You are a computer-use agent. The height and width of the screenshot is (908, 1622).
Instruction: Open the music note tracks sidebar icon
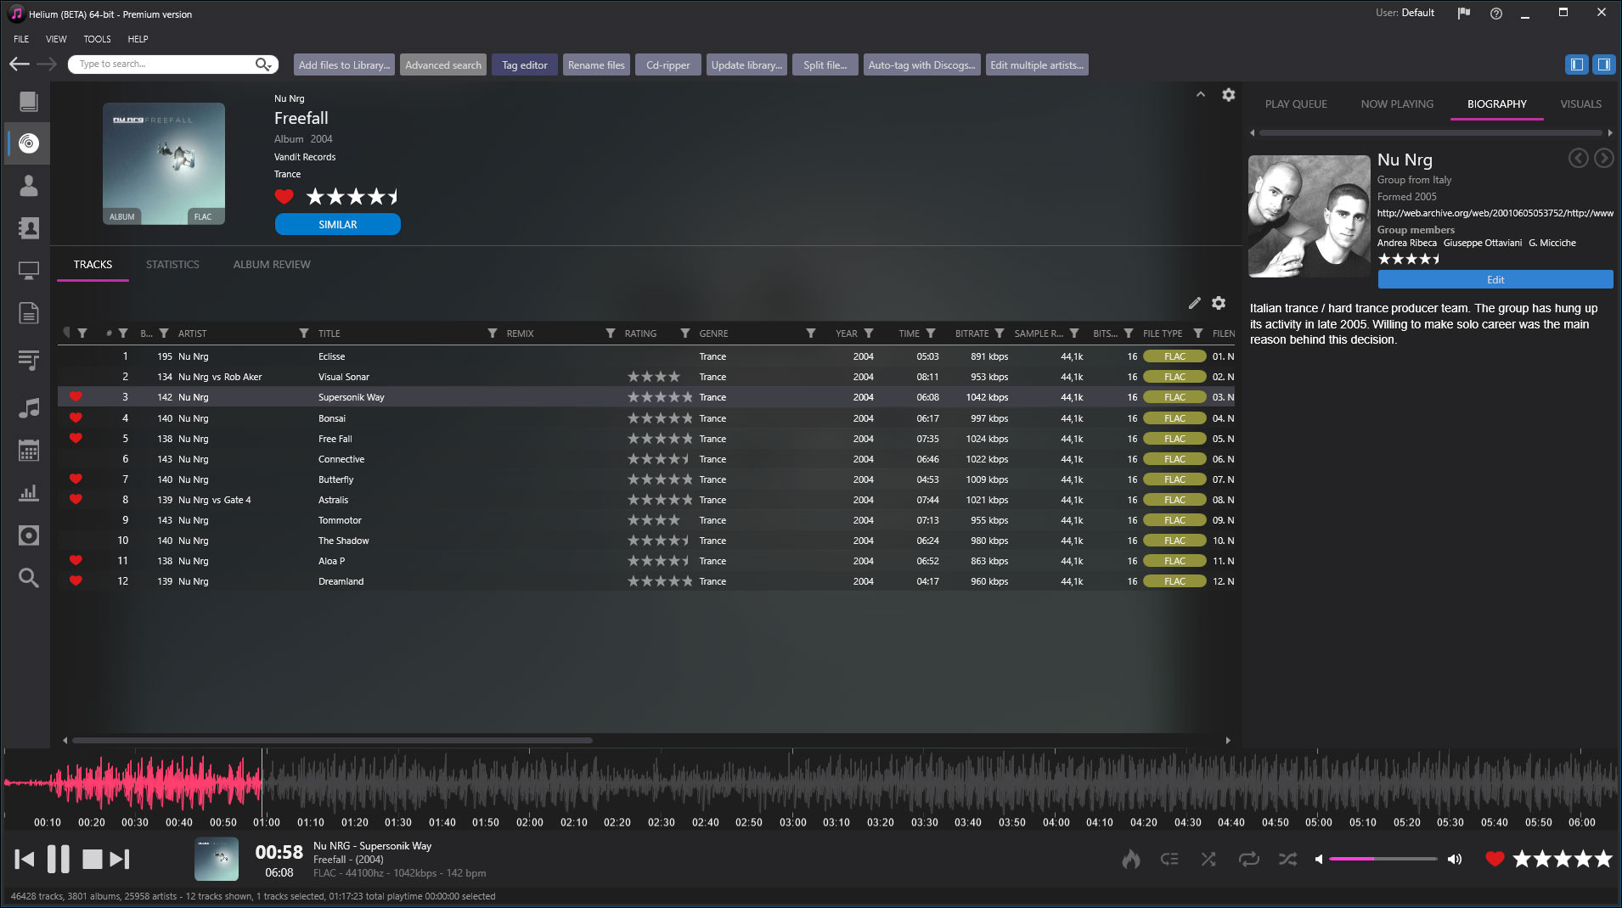pyautogui.click(x=29, y=408)
